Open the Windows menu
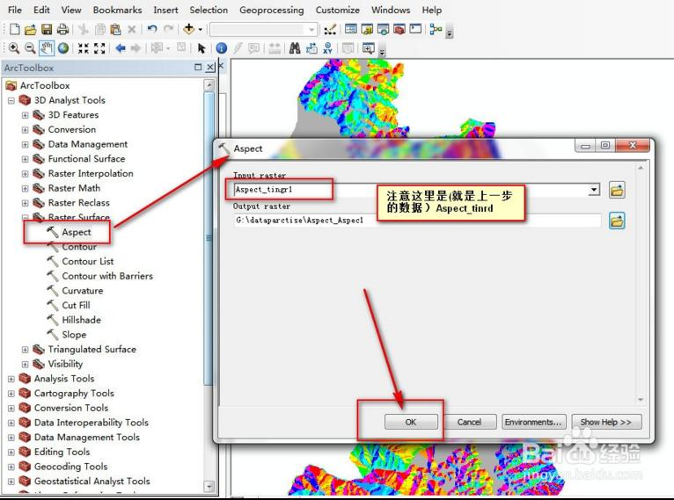 (391, 10)
